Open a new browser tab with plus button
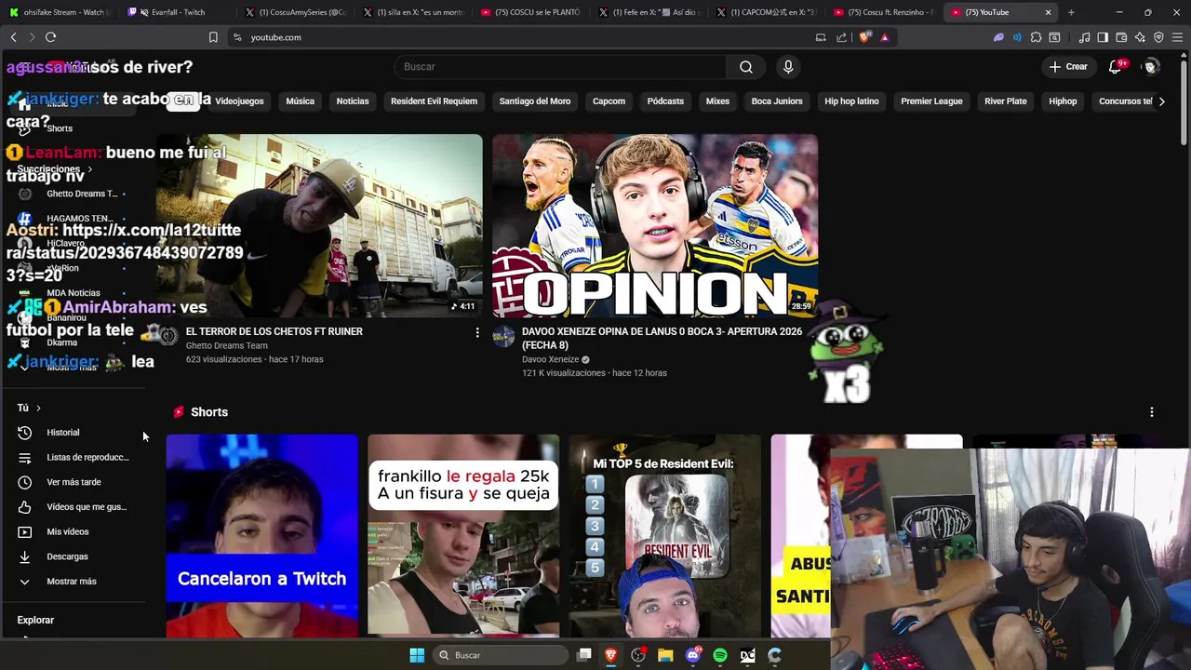Screen dimensions: 1191x670 1071,12
